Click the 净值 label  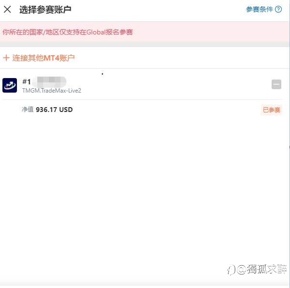[x=28, y=110]
